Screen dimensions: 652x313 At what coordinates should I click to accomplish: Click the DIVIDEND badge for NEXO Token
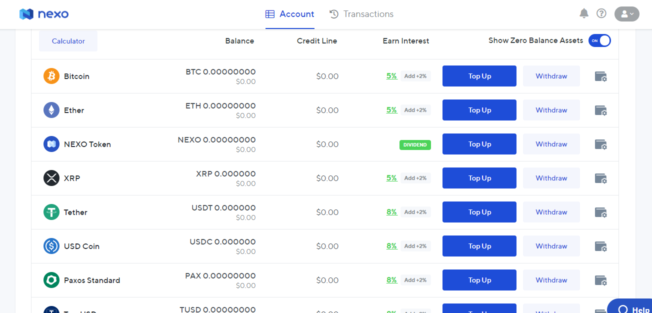[415, 144]
